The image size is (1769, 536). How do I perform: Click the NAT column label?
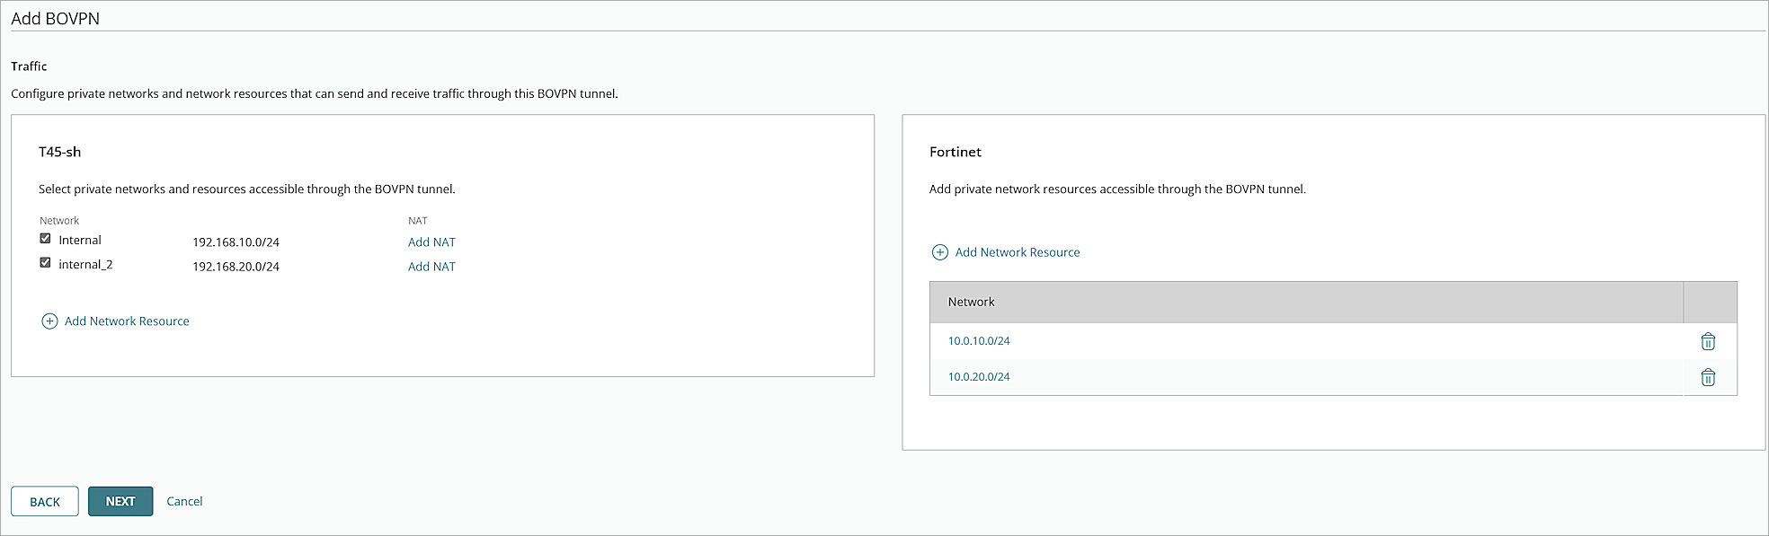tap(418, 221)
